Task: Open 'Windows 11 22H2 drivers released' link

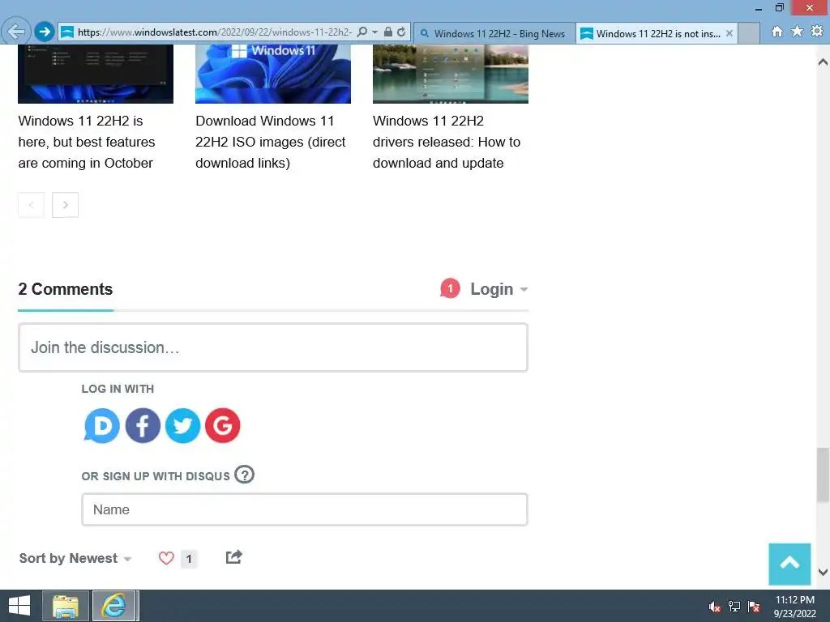Action: tap(447, 142)
